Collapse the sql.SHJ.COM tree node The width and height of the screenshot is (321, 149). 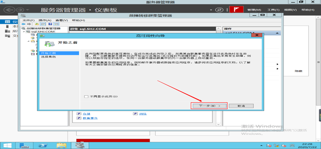click(24, 32)
